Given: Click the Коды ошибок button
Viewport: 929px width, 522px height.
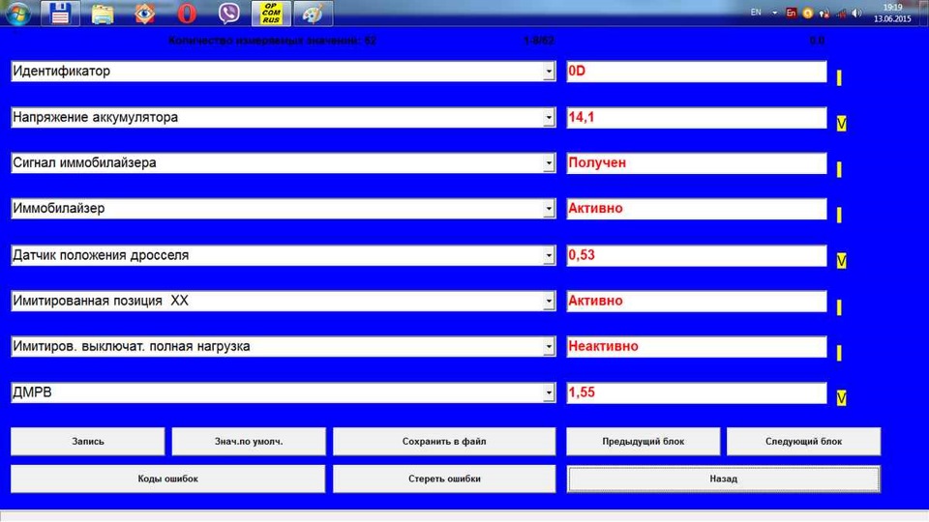Looking at the screenshot, I should (167, 478).
